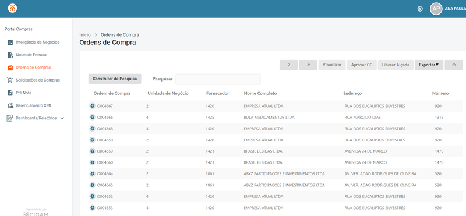
Task: Click the Solicitações de Compras cart icon
Action: click(x=10, y=80)
